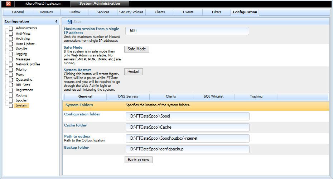Open Spooler configuration entry
This screenshot has width=333, height=179.
21,100
